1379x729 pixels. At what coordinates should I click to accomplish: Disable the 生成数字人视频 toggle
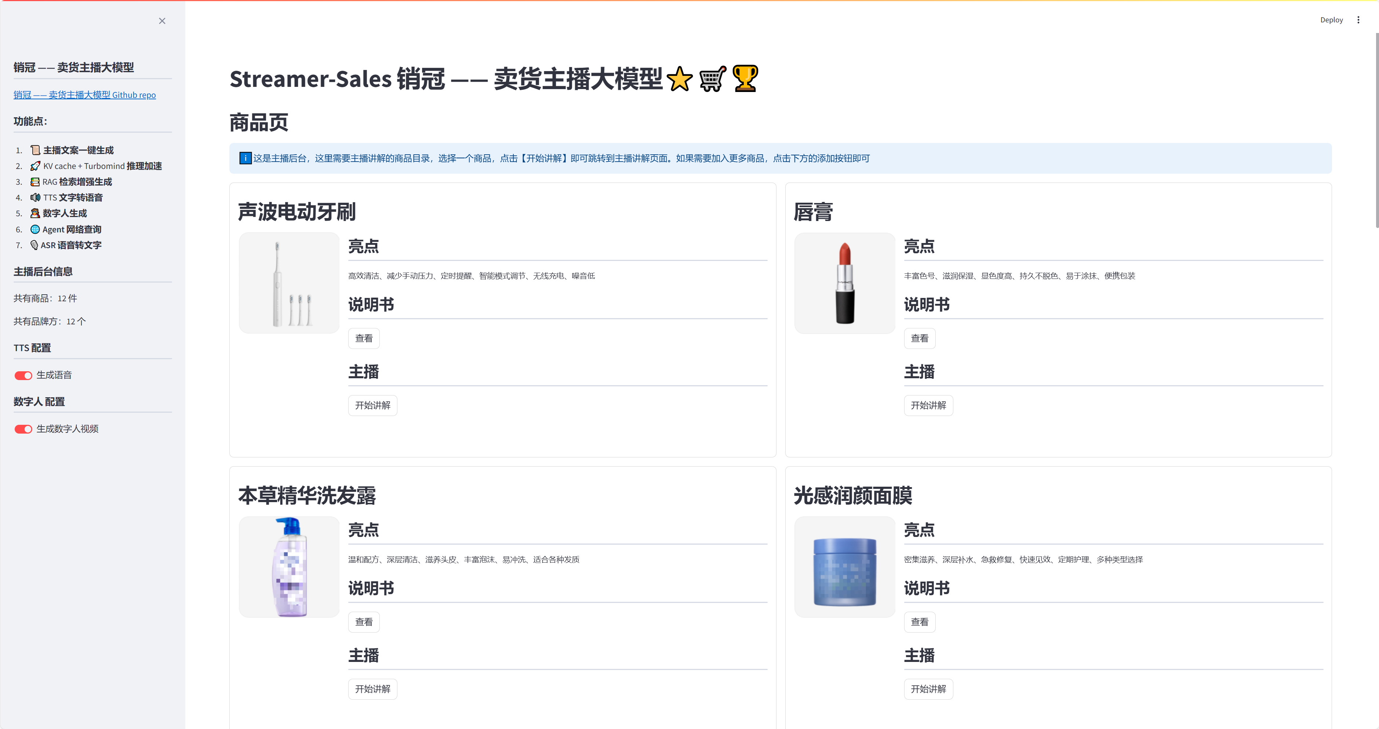[23, 429]
